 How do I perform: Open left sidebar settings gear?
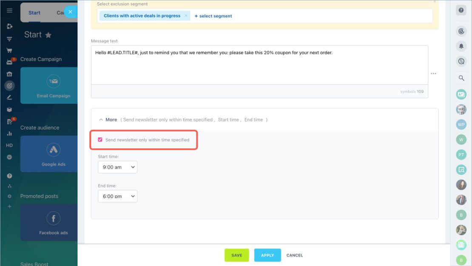point(9,196)
